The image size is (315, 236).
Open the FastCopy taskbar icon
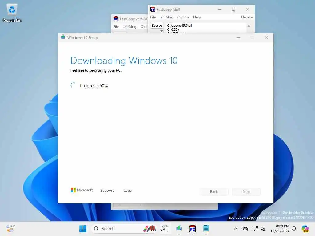tap(193, 229)
